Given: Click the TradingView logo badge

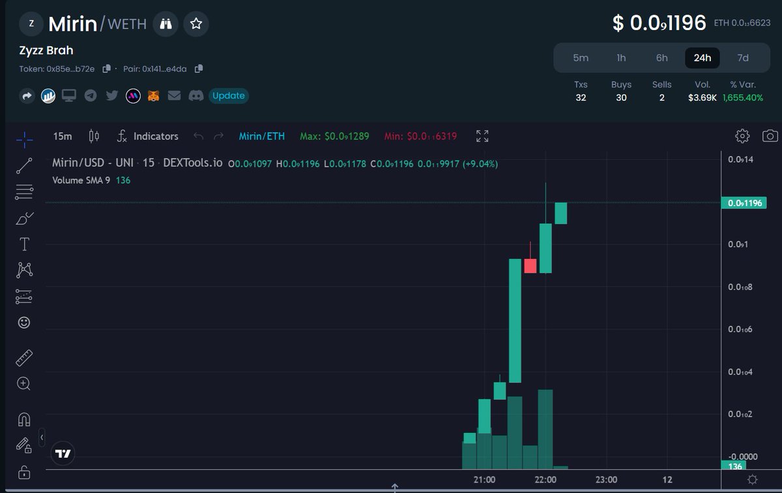Looking at the screenshot, I should [63, 453].
